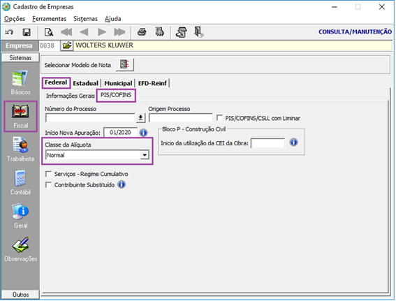Open the Trabalhista sidebar module
Image resolution: width=396 pixels, height=301 pixels.
click(x=20, y=149)
